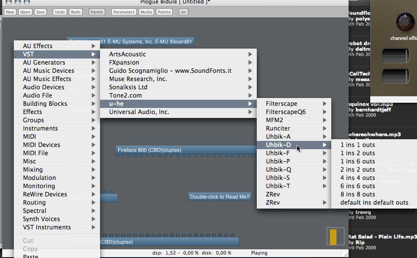Open the Parameters window
This screenshot has height=258, width=417.
124,12
